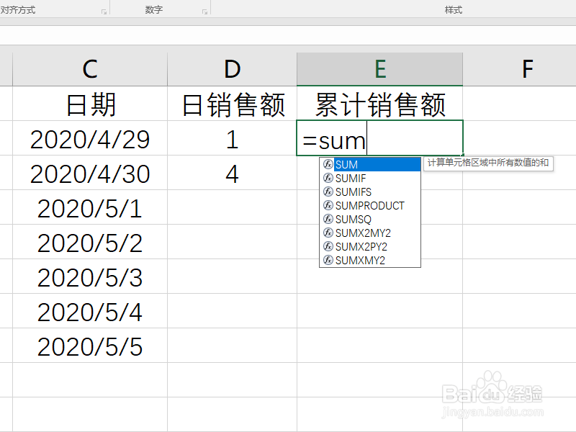Screen dimensions: 576x432
Task: Click the fx icon beside SUM
Action: (328, 164)
